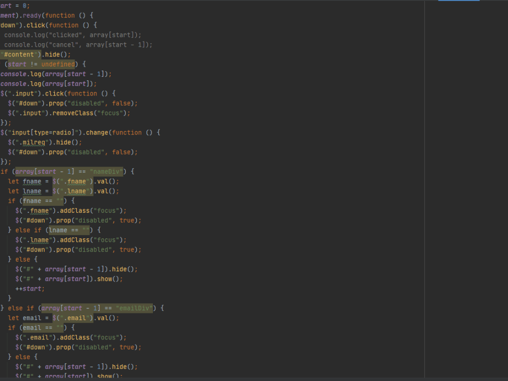Viewport: 508px width, 381px height.
Task: Click the '$(".input").click(function ()' line
Action: point(58,93)
